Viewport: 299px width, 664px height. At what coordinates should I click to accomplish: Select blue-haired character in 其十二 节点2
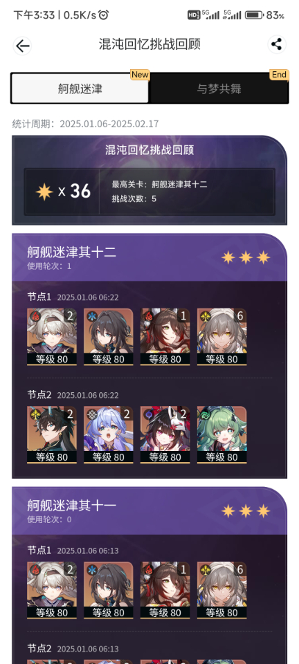coord(109,435)
